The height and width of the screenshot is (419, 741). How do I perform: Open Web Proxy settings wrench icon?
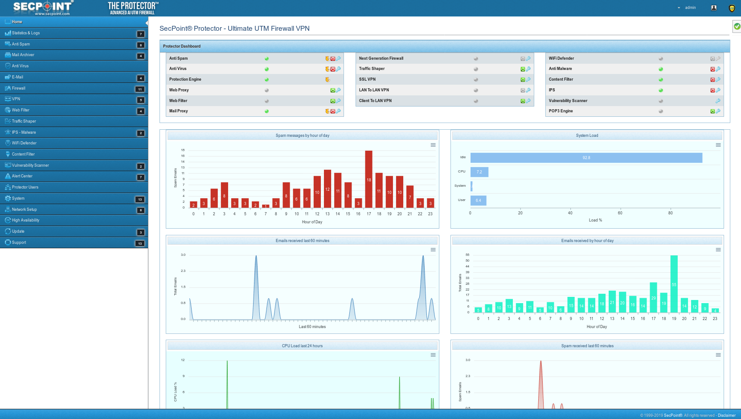click(x=338, y=90)
